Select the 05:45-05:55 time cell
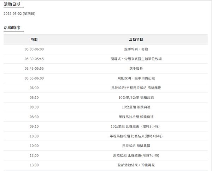The height and width of the screenshot is (171, 212). (x=34, y=69)
